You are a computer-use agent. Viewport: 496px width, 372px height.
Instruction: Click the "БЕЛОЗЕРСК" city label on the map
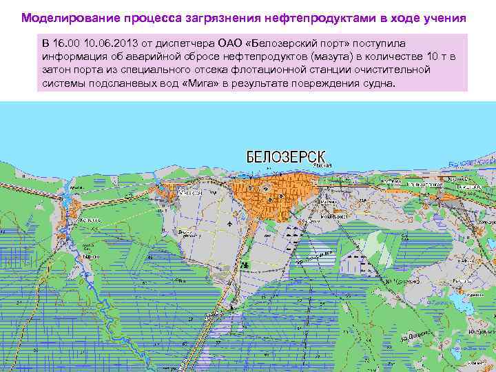coord(286,157)
